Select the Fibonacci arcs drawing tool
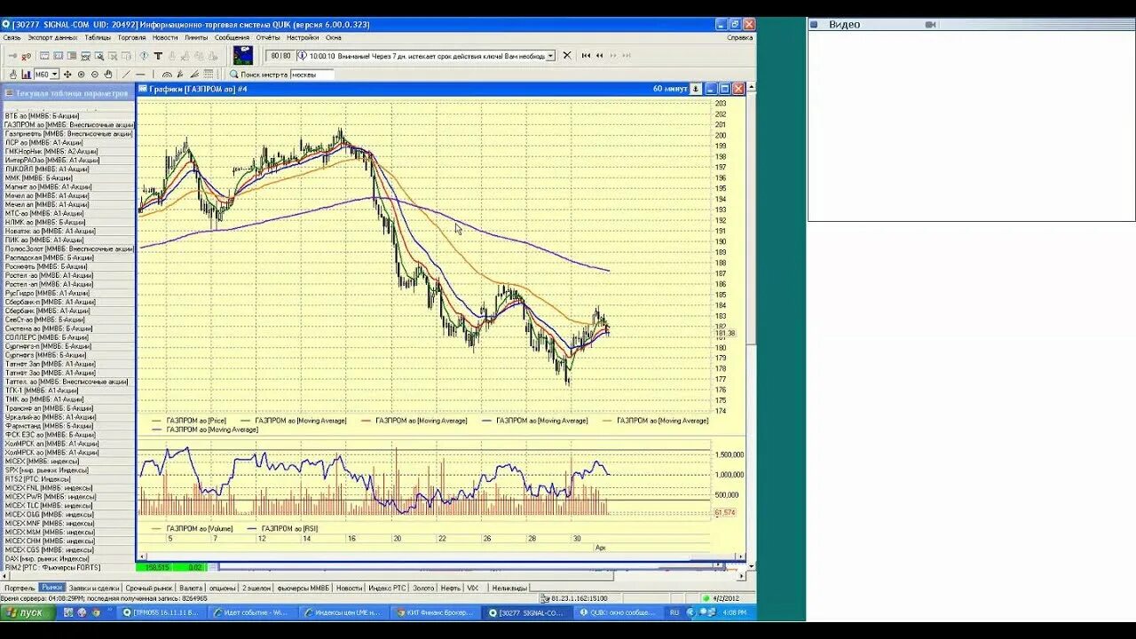 167,75
